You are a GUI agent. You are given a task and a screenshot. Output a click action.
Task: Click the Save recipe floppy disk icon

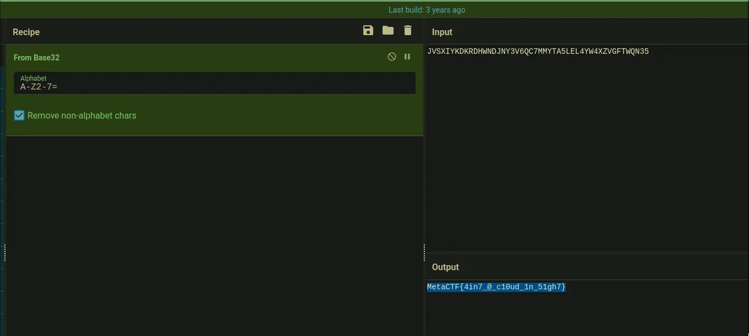tap(368, 31)
